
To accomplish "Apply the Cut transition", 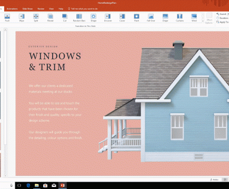I will pyautogui.click(x=65, y=18).
